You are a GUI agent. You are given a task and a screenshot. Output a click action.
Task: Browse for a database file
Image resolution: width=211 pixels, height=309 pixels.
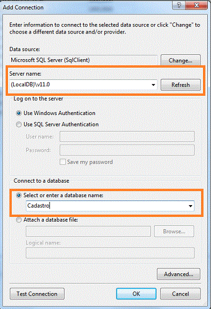[x=174, y=231]
